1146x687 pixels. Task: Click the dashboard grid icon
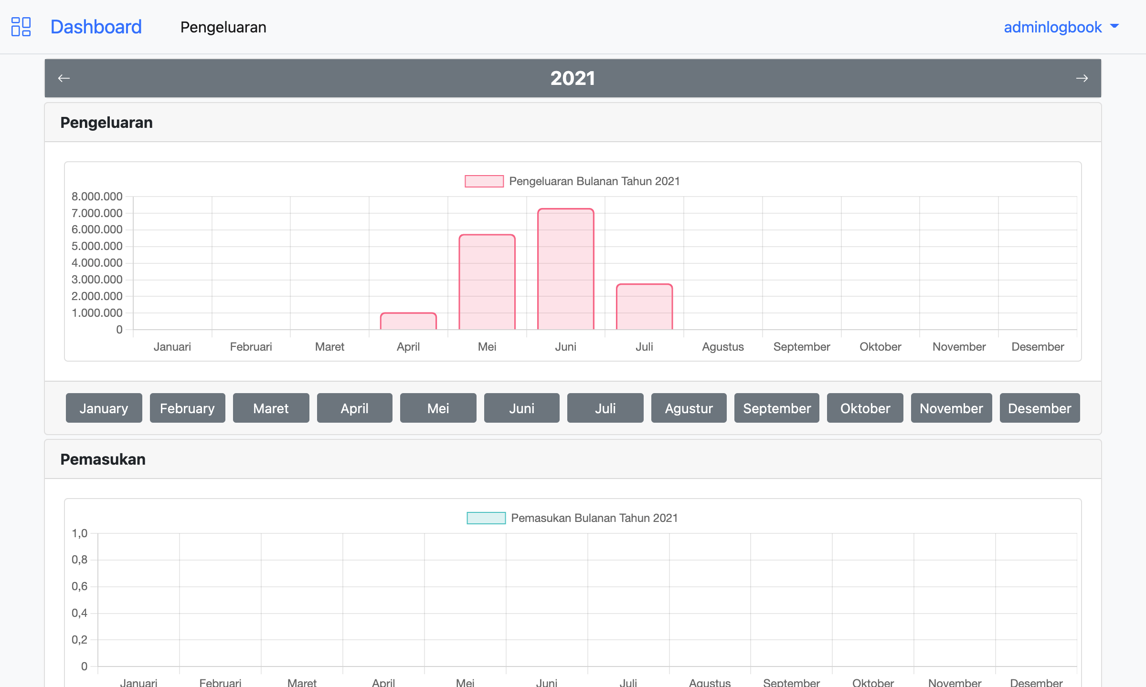coord(21,27)
